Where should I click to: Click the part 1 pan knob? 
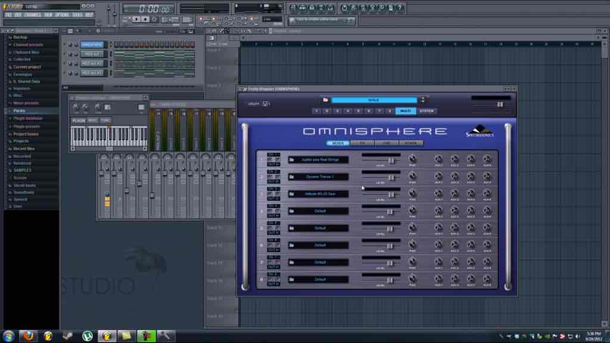click(x=412, y=159)
